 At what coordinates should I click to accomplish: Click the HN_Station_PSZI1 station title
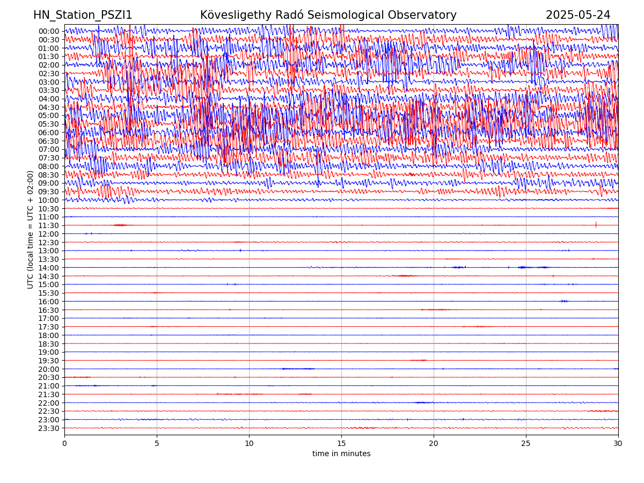point(83,15)
